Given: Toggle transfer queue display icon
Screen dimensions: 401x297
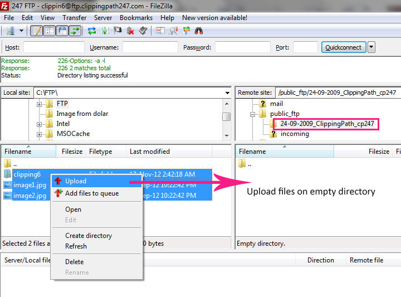Looking at the screenshot, I should coord(75,31).
